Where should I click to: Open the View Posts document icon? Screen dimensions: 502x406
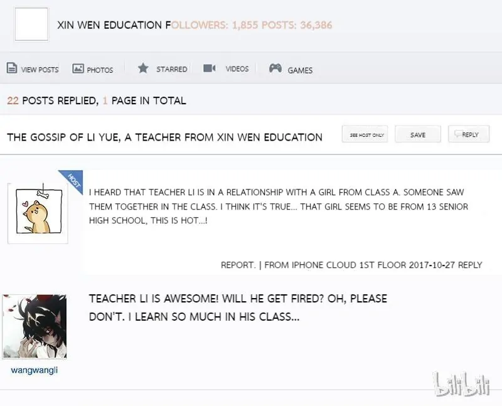click(x=12, y=68)
